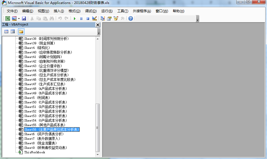Select Sheet4 (结构比) module
The image size is (267, 159).
coord(37,48)
